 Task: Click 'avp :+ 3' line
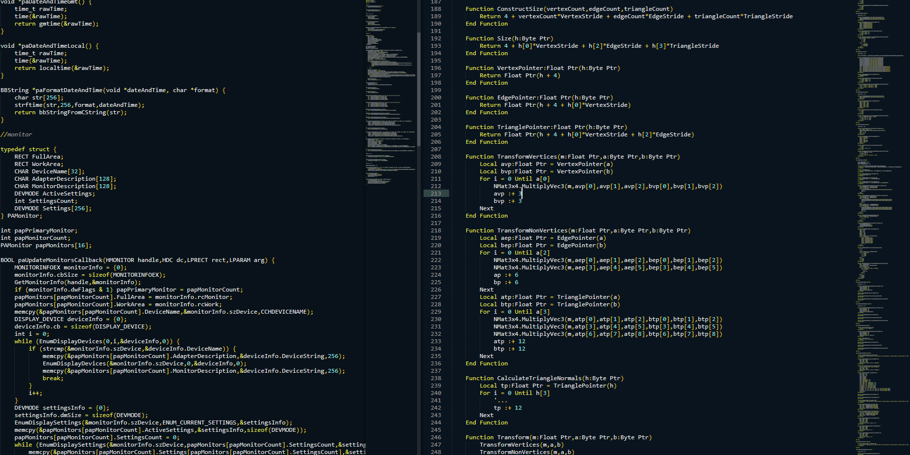[508, 194]
